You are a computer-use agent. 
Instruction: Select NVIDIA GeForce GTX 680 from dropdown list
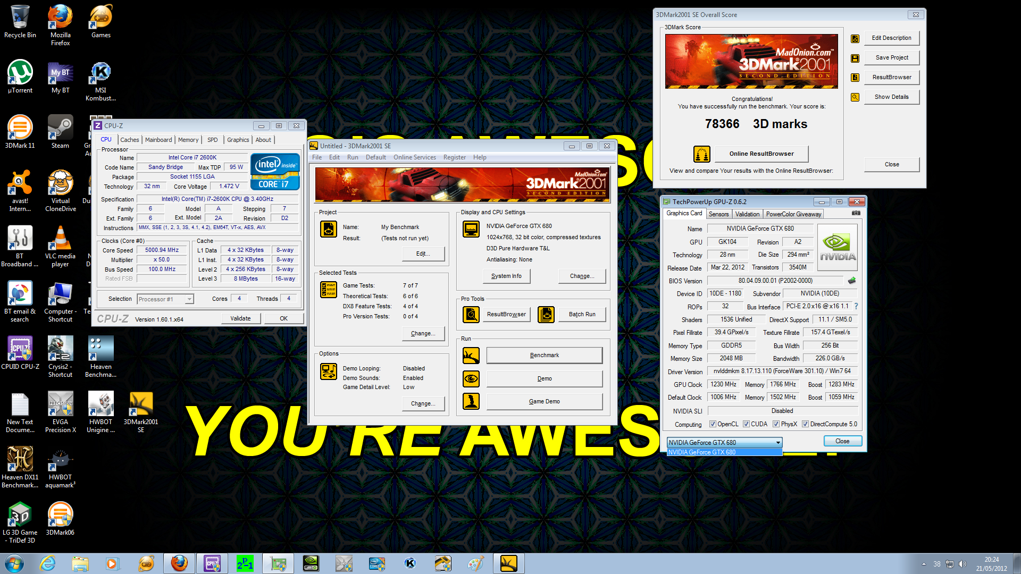[724, 452]
